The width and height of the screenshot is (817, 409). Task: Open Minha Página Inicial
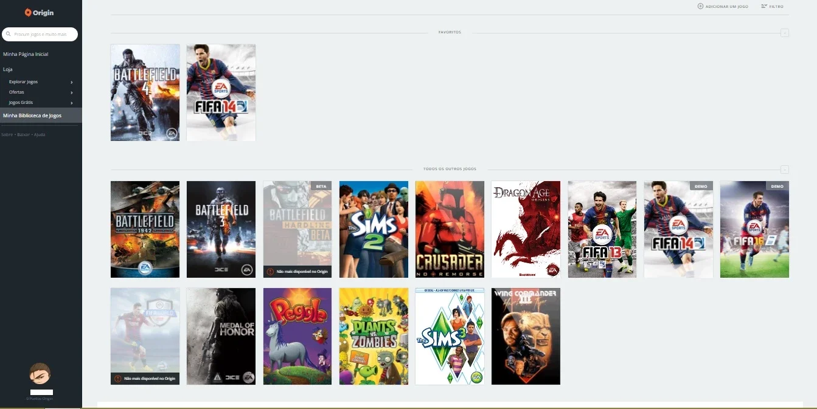[x=26, y=54]
